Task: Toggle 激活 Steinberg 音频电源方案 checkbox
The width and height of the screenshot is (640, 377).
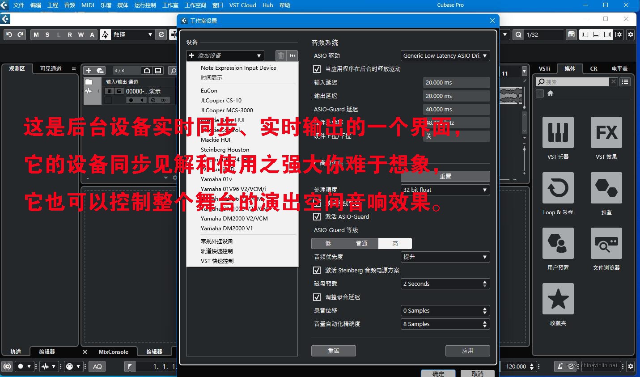Action: tap(317, 270)
